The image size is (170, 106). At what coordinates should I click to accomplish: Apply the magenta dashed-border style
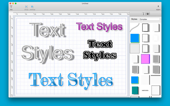[145, 59]
